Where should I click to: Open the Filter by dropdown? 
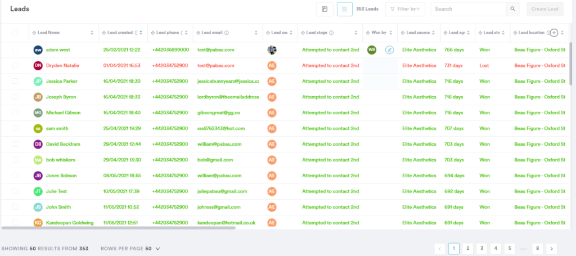coord(405,9)
